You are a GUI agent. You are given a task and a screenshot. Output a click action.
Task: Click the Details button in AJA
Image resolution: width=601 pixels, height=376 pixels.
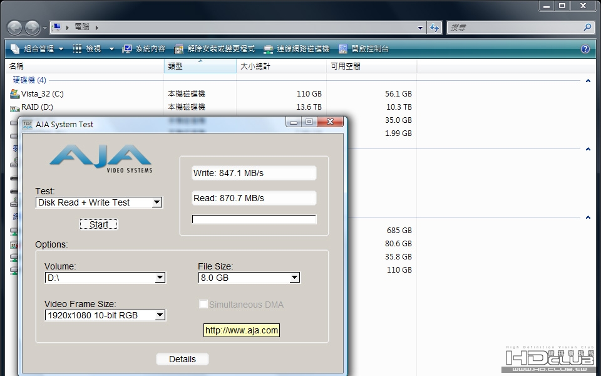coord(182,359)
